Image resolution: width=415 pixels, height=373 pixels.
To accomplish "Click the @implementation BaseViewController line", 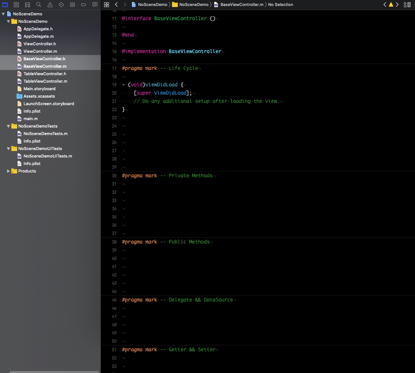I will coord(172,51).
